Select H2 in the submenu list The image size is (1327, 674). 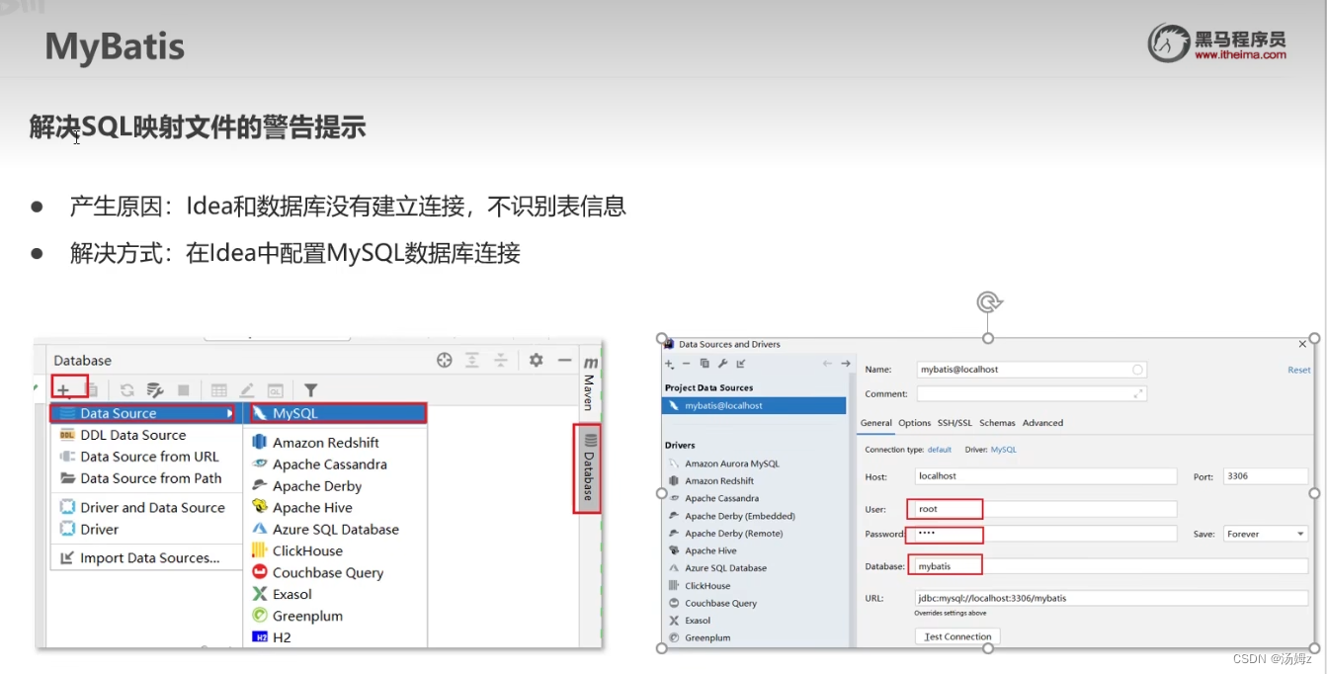tap(336, 637)
